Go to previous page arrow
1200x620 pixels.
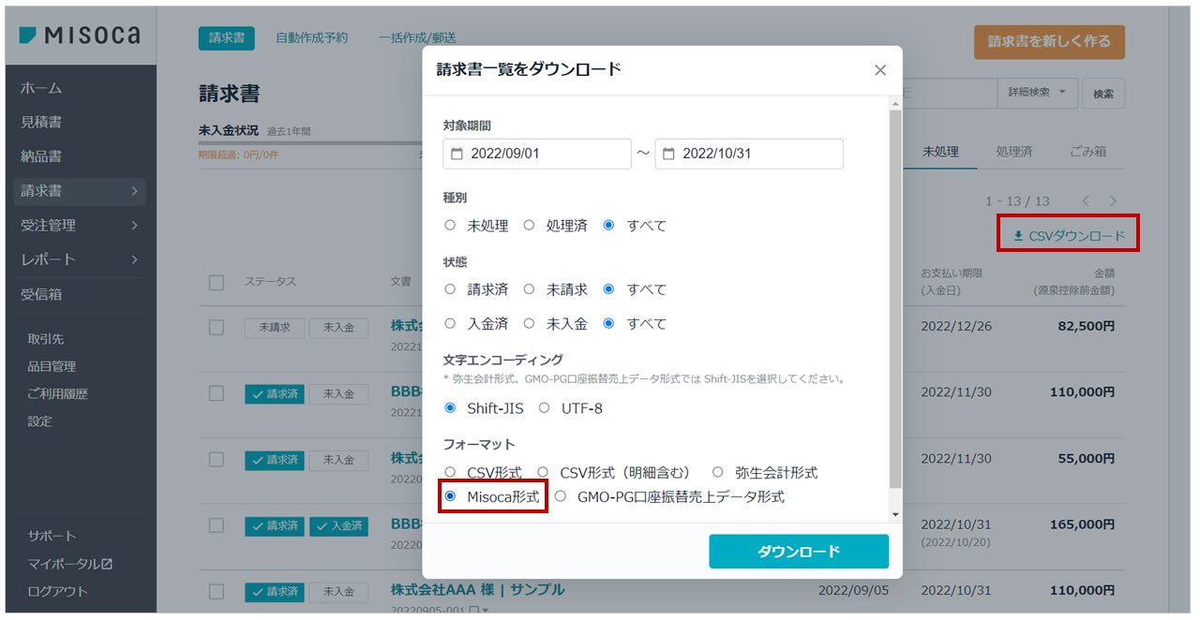1086,201
